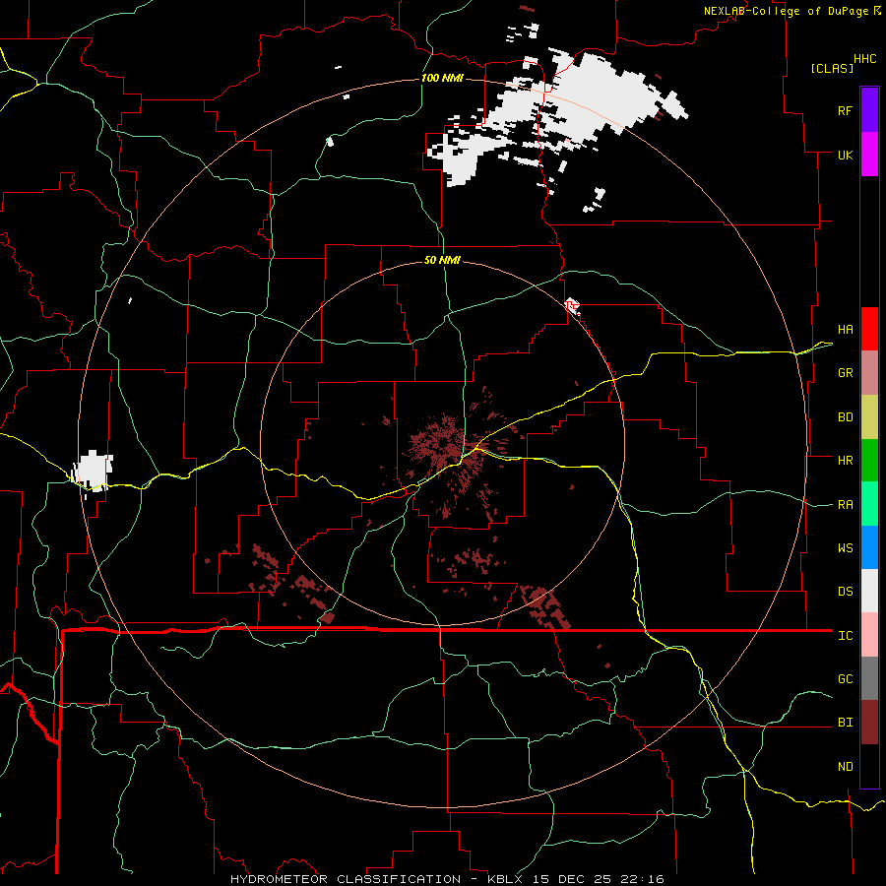Click the [CLAS] legend header
Image resolution: width=886 pixels, height=886 pixels.
(x=832, y=68)
